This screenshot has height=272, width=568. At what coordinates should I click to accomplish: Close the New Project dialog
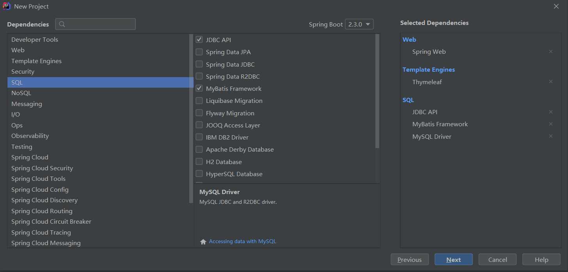[556, 6]
